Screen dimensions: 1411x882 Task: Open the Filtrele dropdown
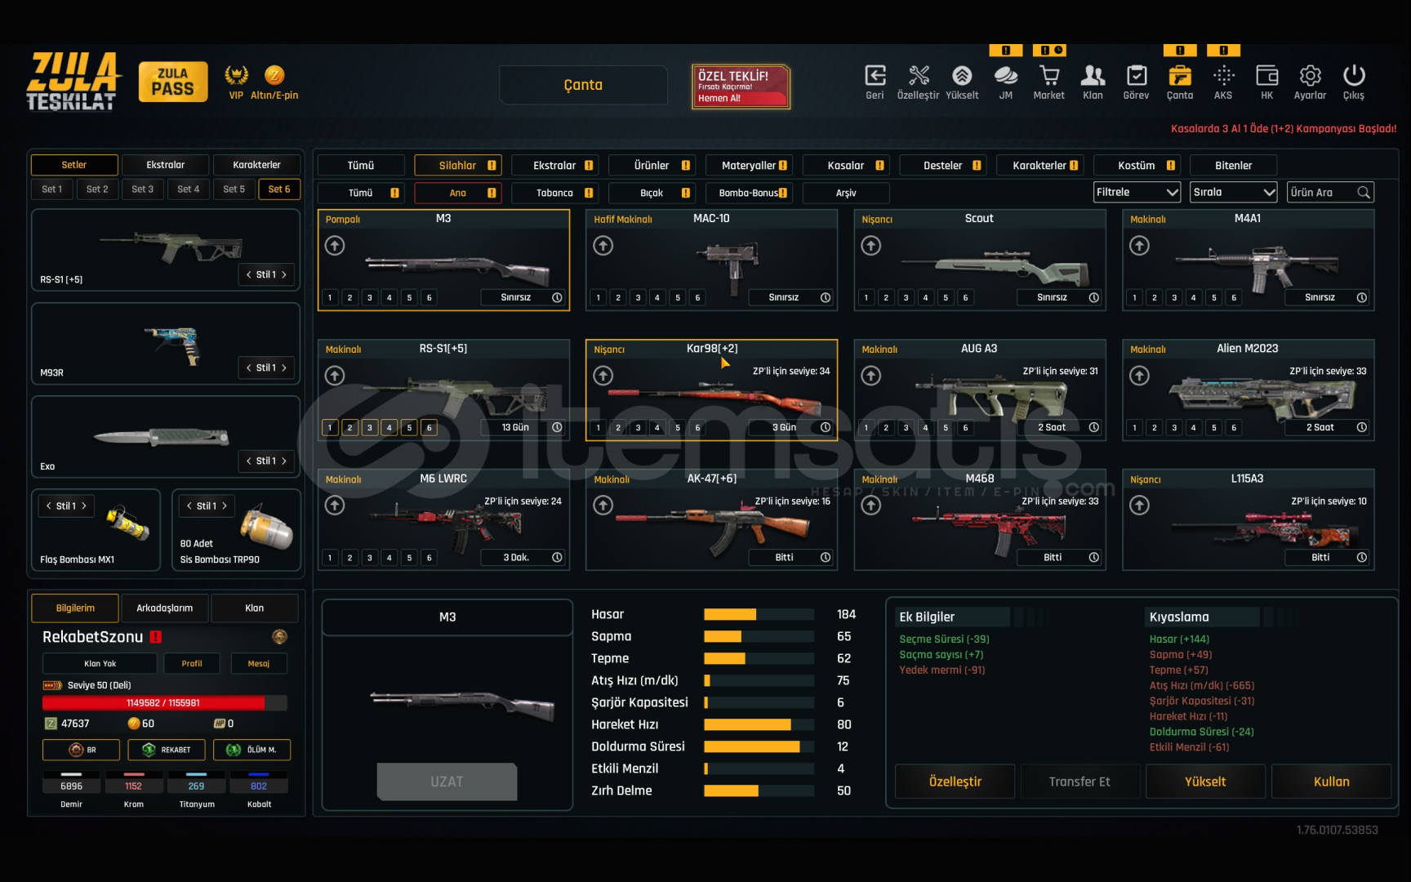1137,193
